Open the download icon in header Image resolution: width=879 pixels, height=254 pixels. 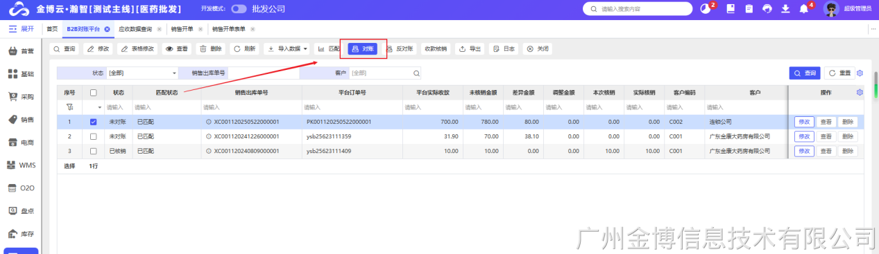click(785, 8)
